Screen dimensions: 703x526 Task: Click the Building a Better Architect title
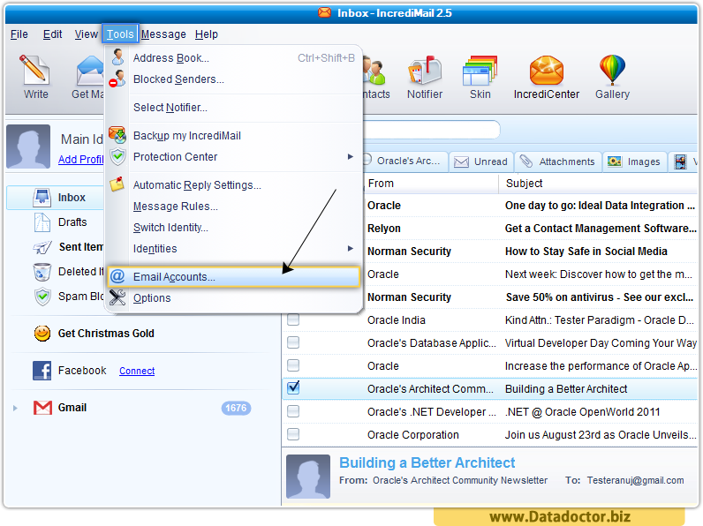427,462
